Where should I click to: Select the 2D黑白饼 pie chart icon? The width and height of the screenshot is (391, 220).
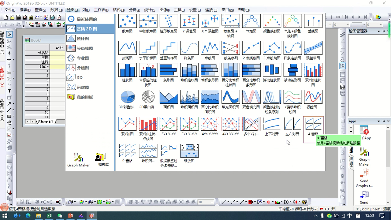point(148,99)
